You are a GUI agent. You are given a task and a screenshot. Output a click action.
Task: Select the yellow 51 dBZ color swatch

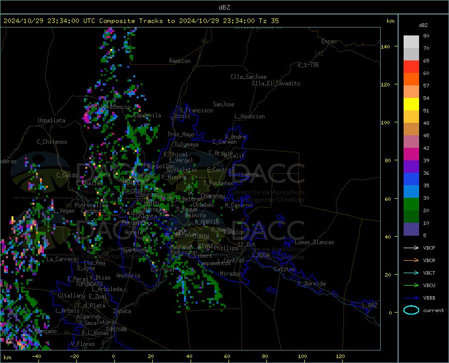pyautogui.click(x=411, y=104)
